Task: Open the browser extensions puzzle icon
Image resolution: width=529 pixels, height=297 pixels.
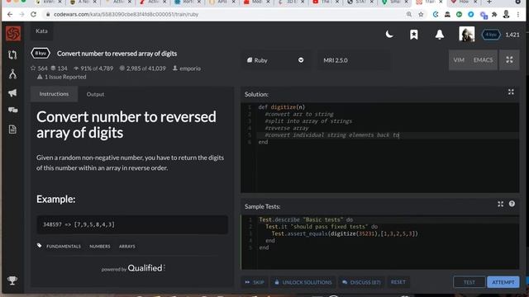Action: pos(494,15)
